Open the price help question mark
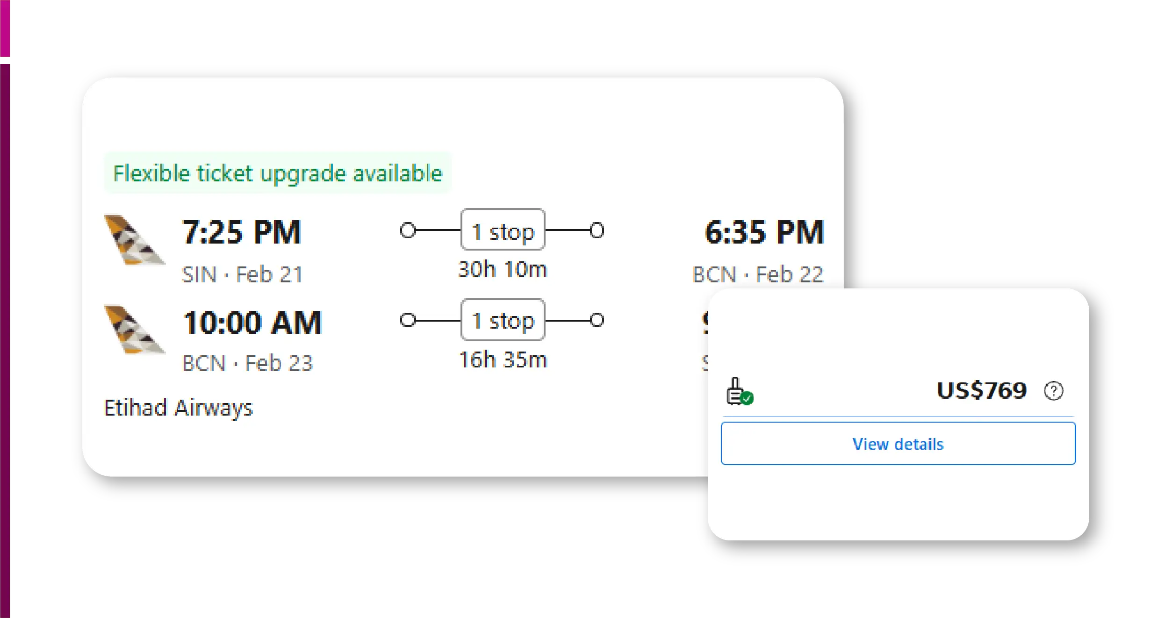1172x618 pixels. pyautogui.click(x=1053, y=391)
